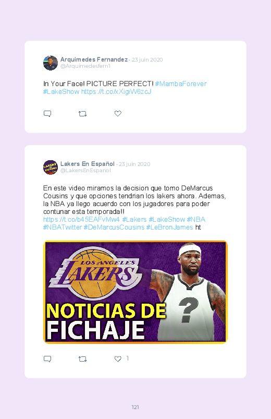Retweet the Arquimedes Fernandez tweet
The image size is (271, 419).
[82, 114]
